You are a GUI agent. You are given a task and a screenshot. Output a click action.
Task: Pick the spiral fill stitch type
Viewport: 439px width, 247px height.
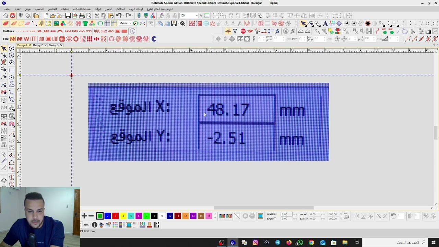point(118,39)
